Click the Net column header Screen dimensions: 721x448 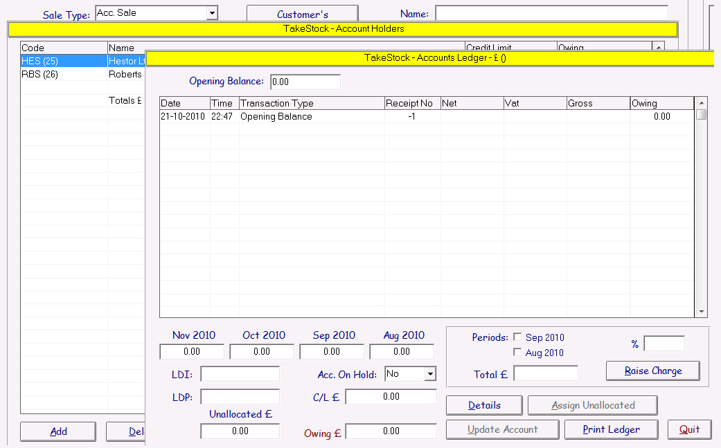click(472, 103)
